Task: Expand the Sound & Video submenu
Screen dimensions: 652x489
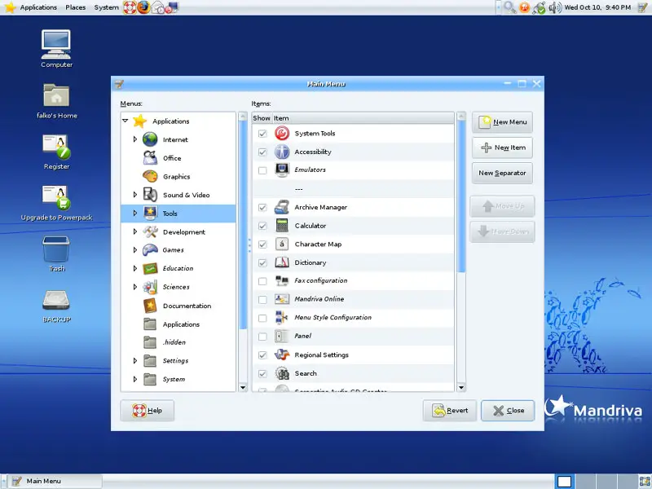Action: click(x=135, y=195)
